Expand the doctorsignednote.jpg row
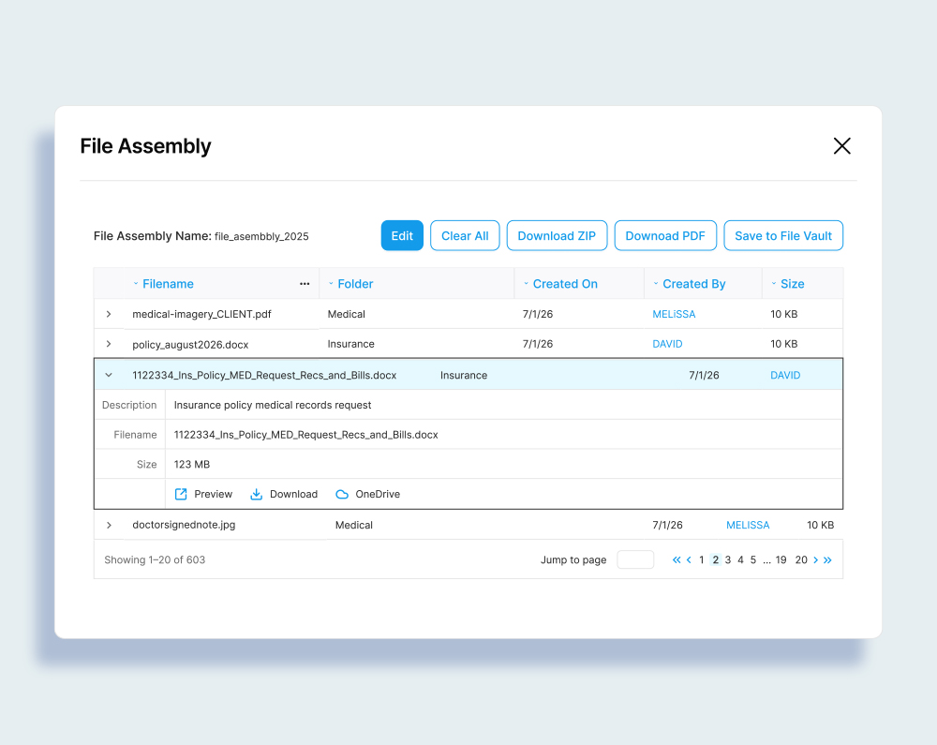Image resolution: width=937 pixels, height=745 pixels. 109,525
